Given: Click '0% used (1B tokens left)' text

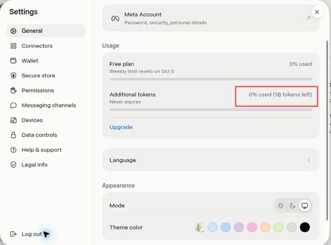Looking at the screenshot, I should (x=280, y=94).
